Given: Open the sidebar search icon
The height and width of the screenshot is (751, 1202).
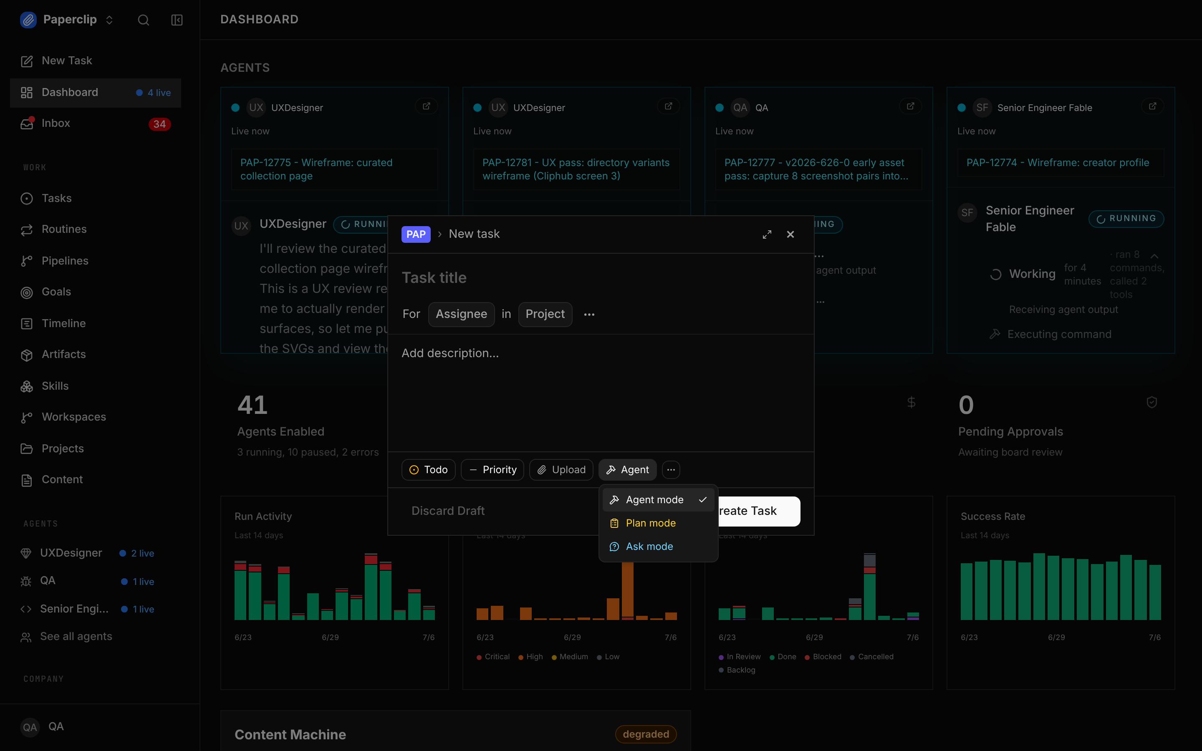Looking at the screenshot, I should pos(143,20).
